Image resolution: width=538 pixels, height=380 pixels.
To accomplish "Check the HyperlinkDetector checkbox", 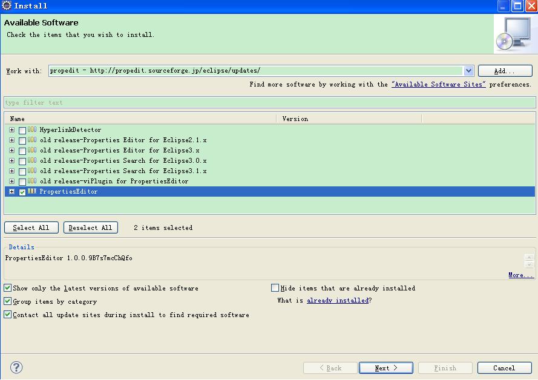I will [22, 130].
